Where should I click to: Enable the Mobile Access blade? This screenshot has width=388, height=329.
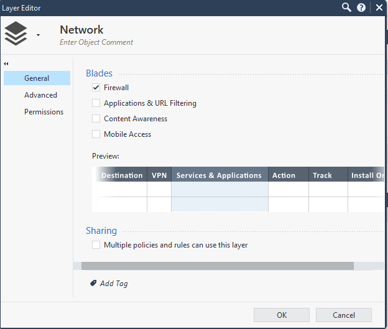(96, 134)
